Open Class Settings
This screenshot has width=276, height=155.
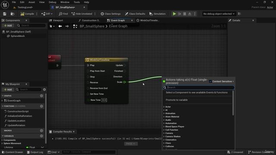[110, 14]
